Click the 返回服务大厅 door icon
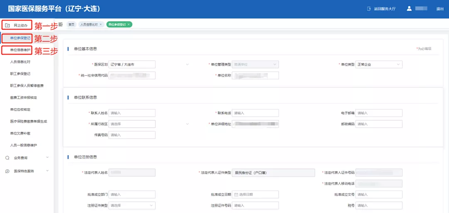This screenshot has height=213, width=449. point(368,9)
